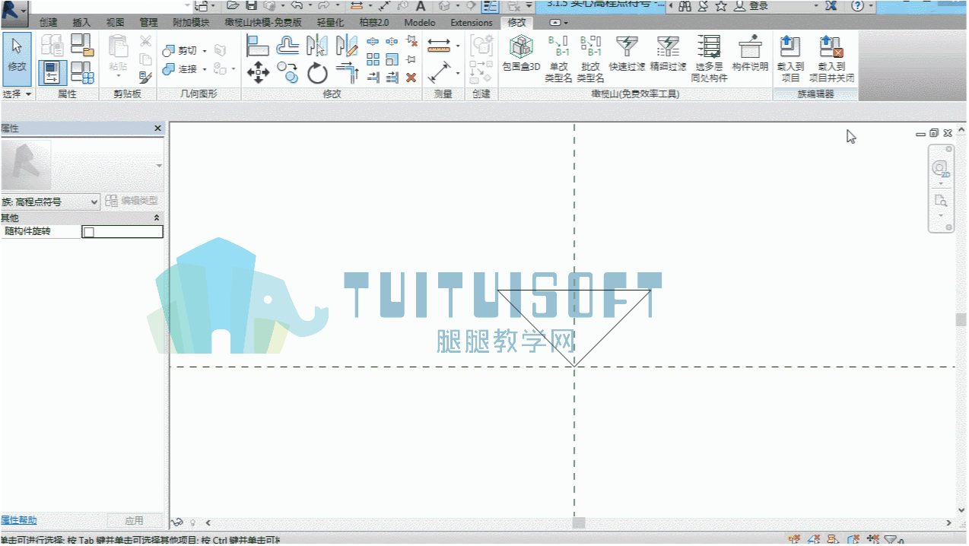The width and height of the screenshot is (969, 546).
Task: Select Mirror - Pick Axis tool
Action: point(316,46)
